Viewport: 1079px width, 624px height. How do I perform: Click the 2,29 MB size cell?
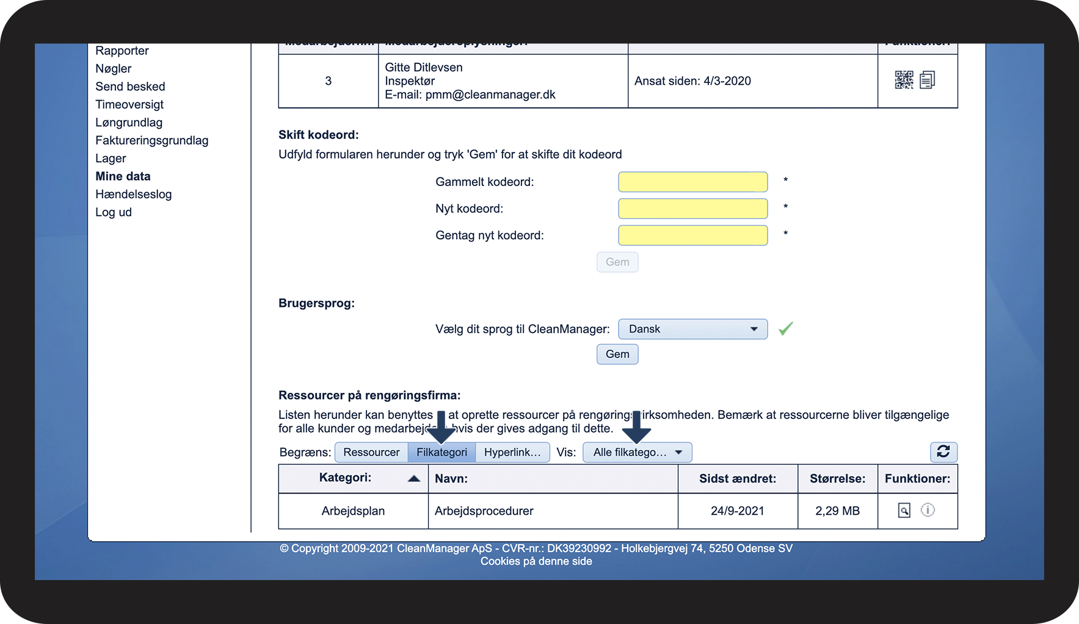pos(838,511)
